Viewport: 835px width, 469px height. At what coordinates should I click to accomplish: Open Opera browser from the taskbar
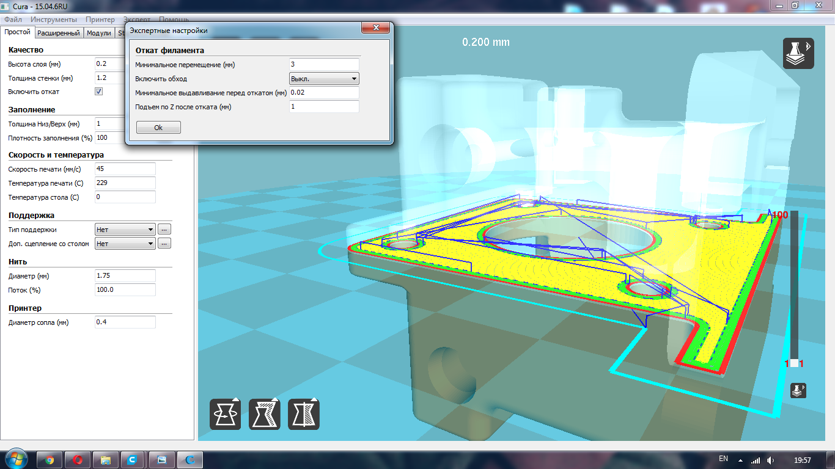(x=78, y=460)
